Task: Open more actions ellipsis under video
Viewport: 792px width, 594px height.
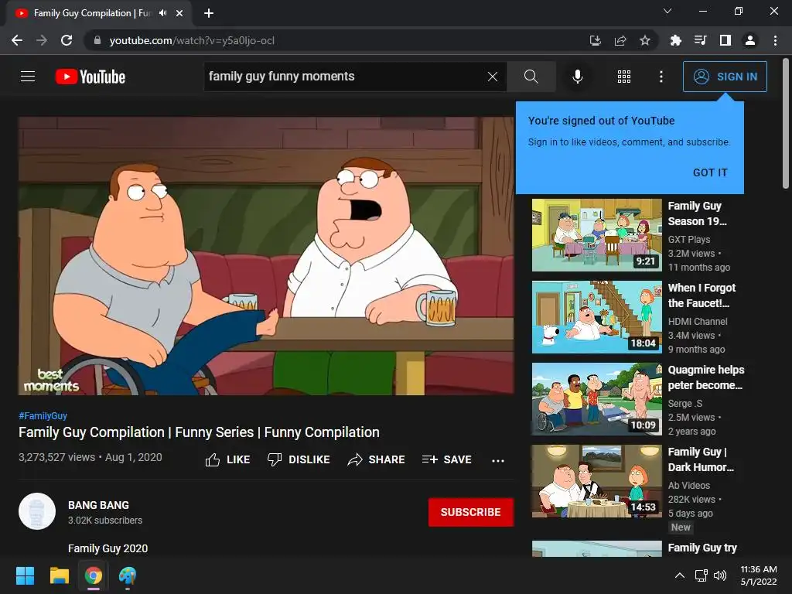Action: point(498,460)
